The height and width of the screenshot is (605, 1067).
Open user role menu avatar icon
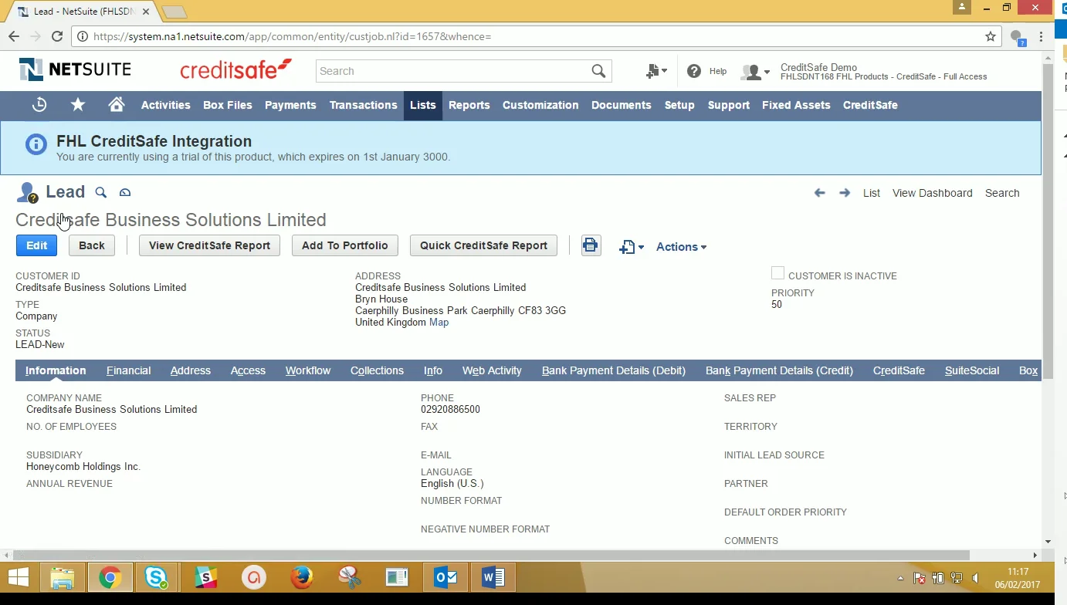754,72
